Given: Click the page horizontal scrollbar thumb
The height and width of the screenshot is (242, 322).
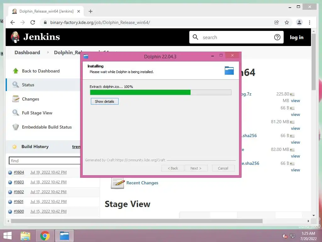Looking at the screenshot, I should [137, 221].
